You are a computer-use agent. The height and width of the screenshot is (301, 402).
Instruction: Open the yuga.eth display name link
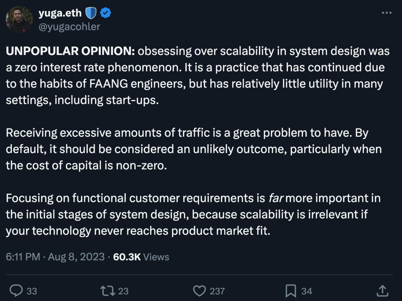[x=60, y=13]
